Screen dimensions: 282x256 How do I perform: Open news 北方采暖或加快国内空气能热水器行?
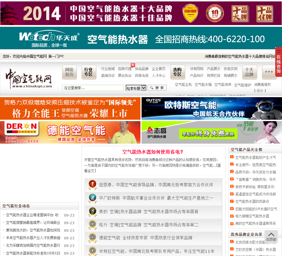click(x=33, y=245)
